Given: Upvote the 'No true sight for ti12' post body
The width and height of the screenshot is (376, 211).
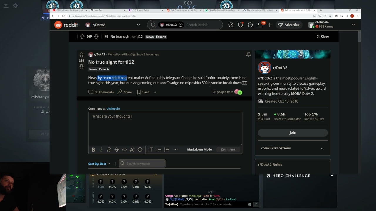Looking at the screenshot, I should click(81, 55).
